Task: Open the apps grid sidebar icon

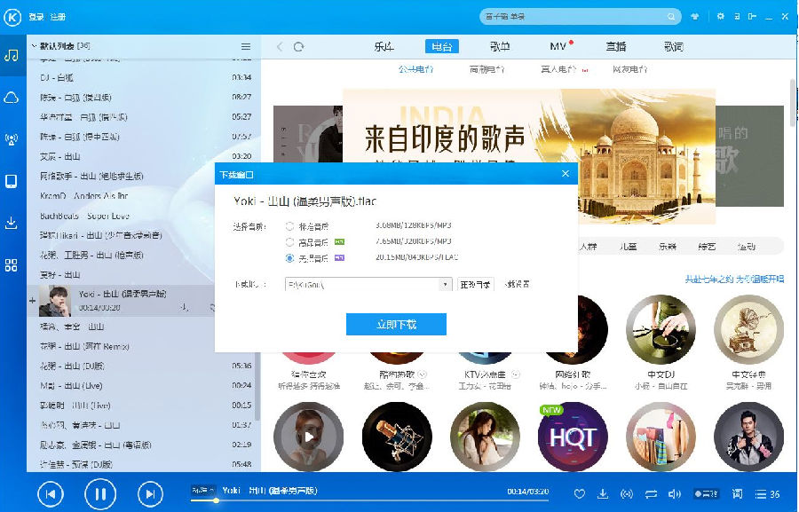Action: point(12,264)
